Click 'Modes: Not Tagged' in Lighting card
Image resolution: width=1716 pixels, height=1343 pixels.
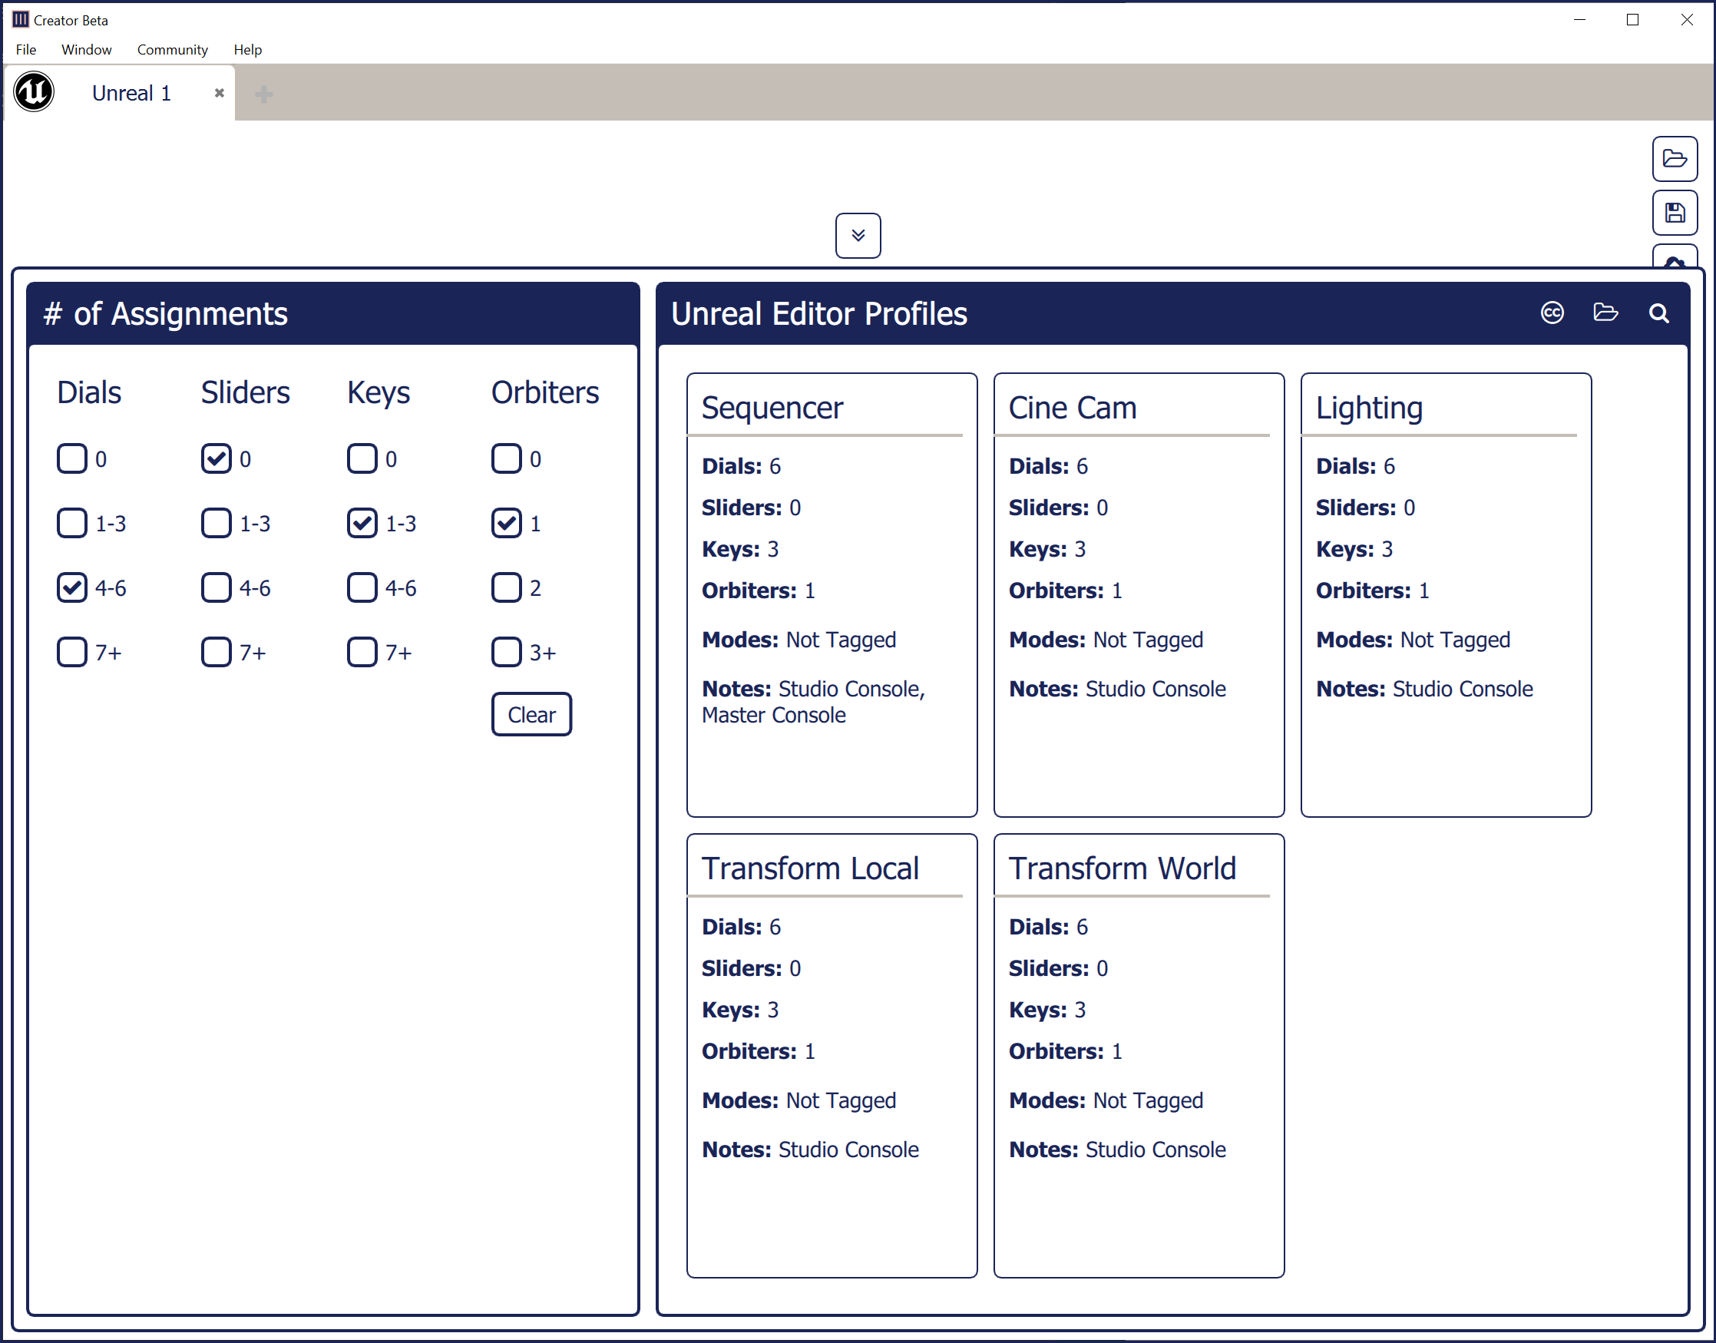click(x=1413, y=640)
